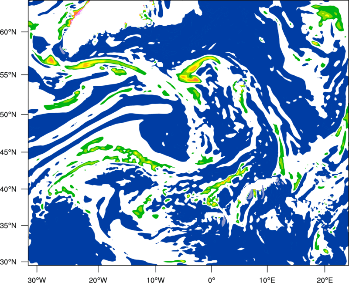Viewport: 349px width, 283px height.
Task: Click the 45°N latitude label
Action: 8,152
